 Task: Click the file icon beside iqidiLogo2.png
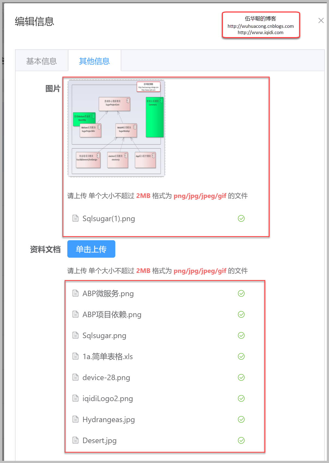click(76, 398)
